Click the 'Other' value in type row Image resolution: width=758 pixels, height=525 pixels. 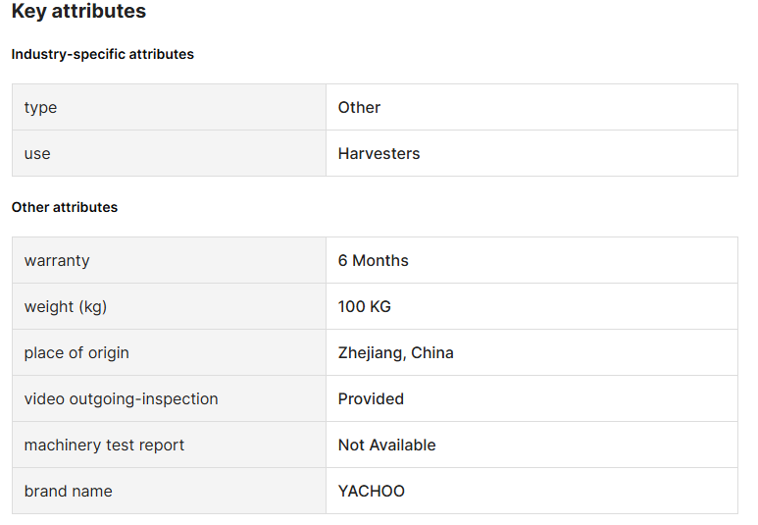359,107
